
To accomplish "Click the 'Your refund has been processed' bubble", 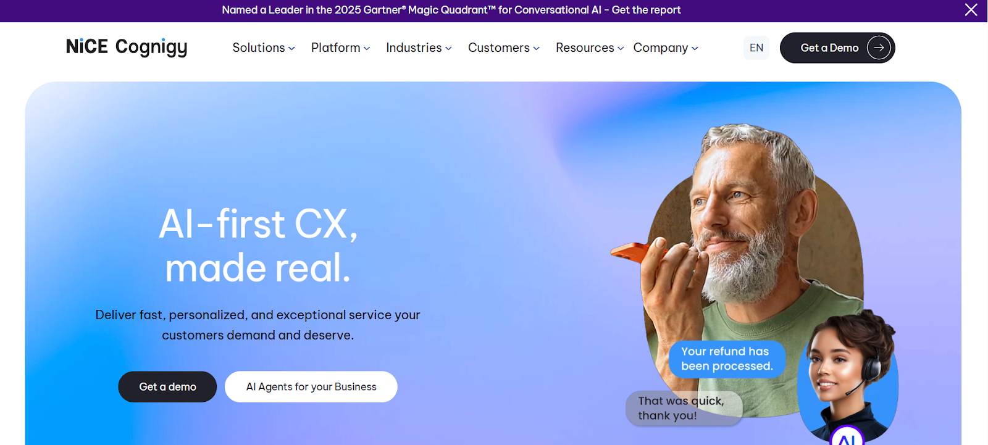I will 727,359.
